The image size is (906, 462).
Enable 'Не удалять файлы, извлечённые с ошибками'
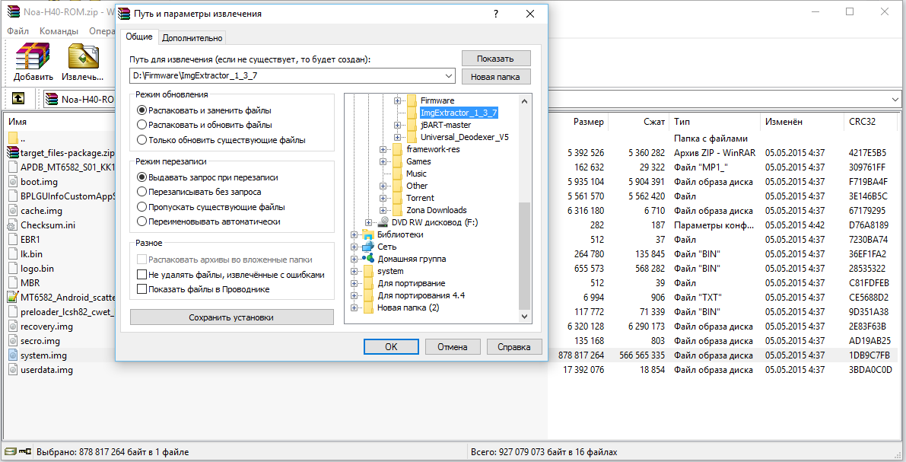pos(141,275)
